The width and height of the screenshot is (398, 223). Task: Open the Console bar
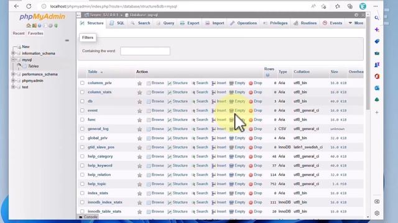[88, 217]
